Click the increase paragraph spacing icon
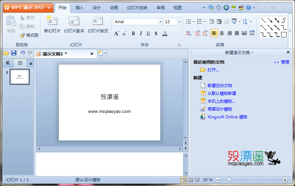295x186 pixels. 198,33
